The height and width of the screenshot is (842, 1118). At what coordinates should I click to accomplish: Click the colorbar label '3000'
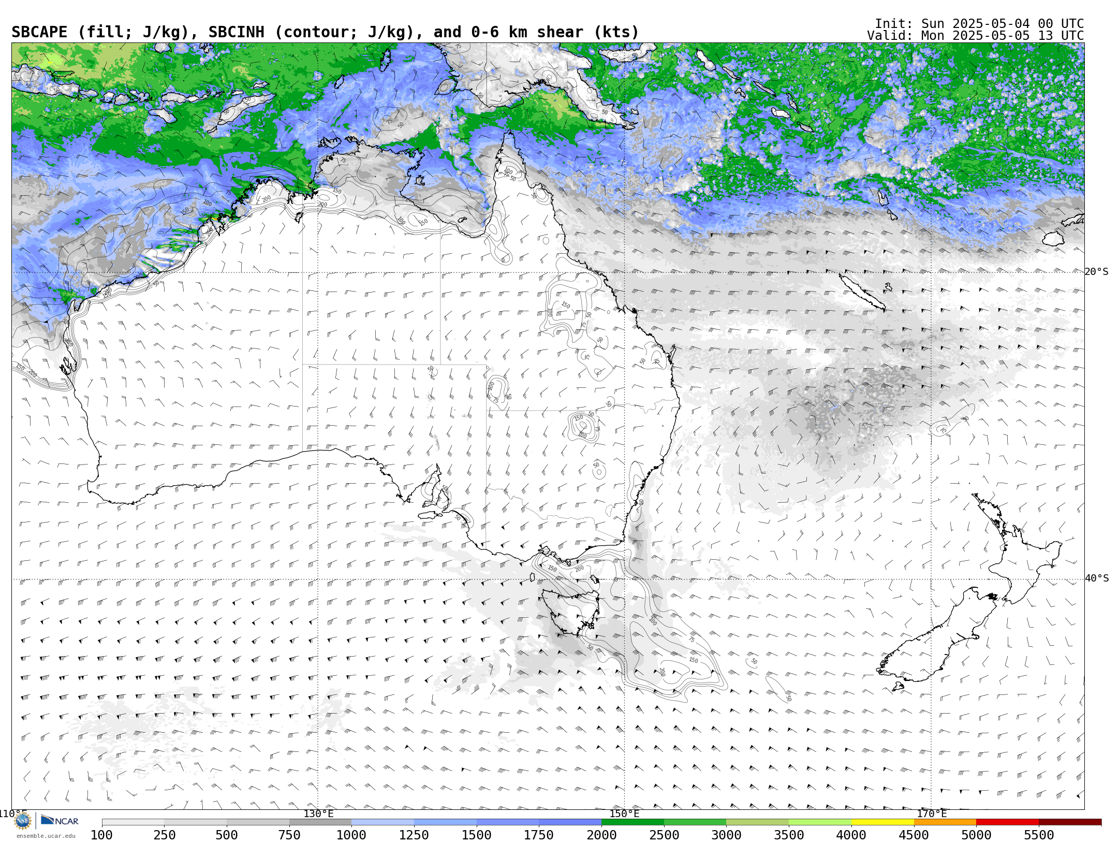coord(726,835)
